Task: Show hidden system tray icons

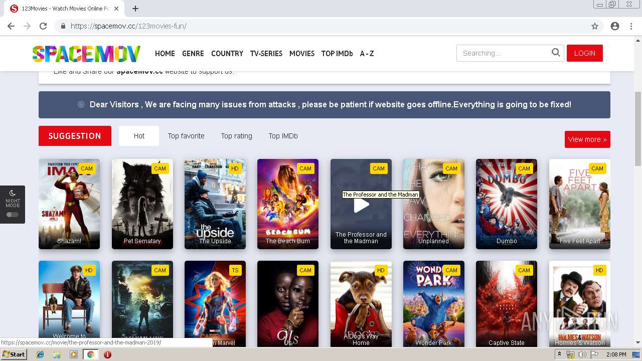Action: pyautogui.click(x=559, y=354)
